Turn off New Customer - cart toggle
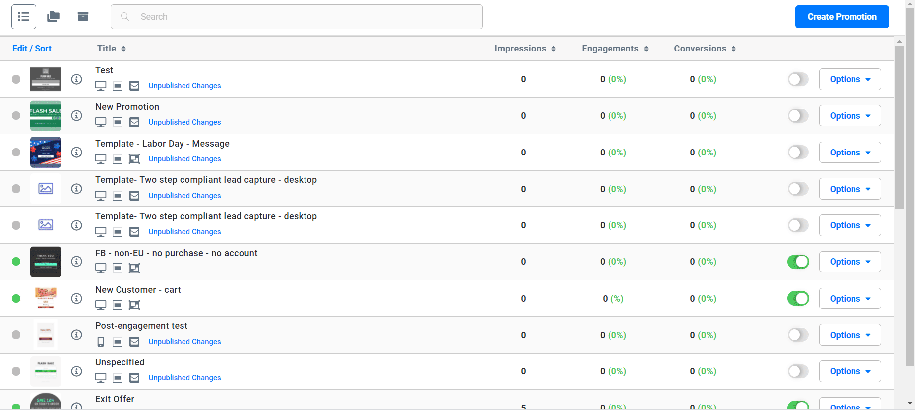 tap(797, 299)
